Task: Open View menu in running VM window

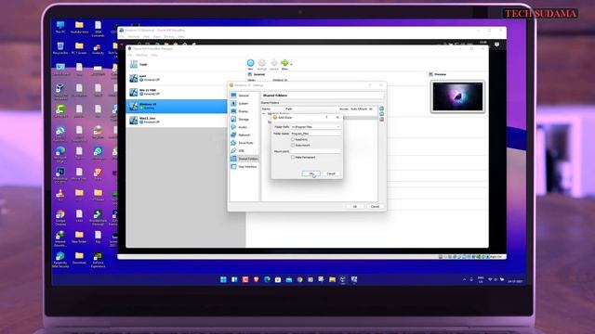Action: 146,37
